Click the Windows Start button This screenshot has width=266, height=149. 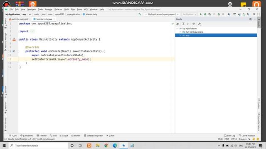click(x=4, y=145)
